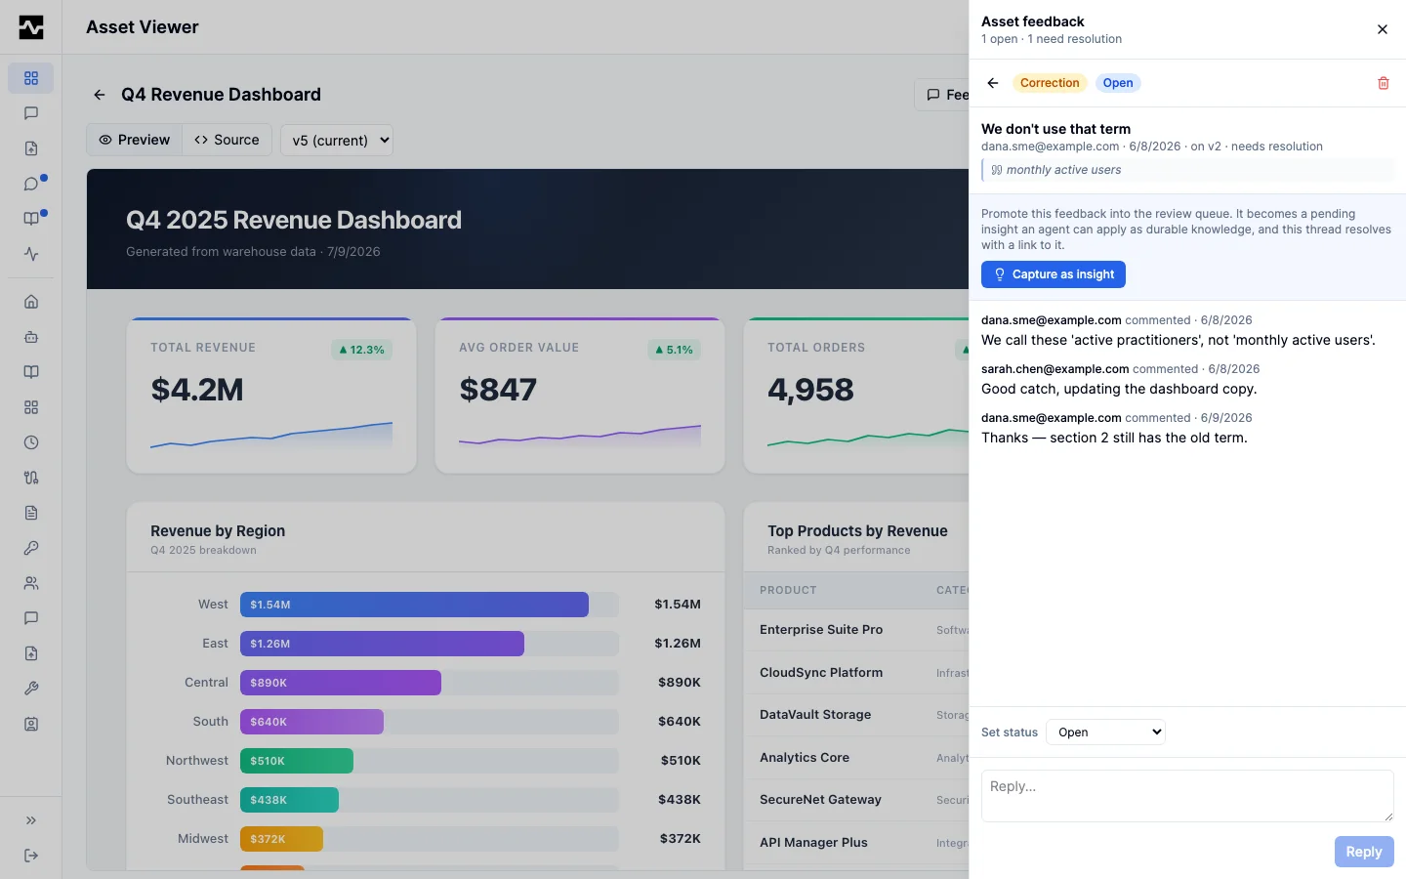Open the wrench tools icon in sidebar
The height and width of the screenshot is (879, 1406).
pos(31,689)
